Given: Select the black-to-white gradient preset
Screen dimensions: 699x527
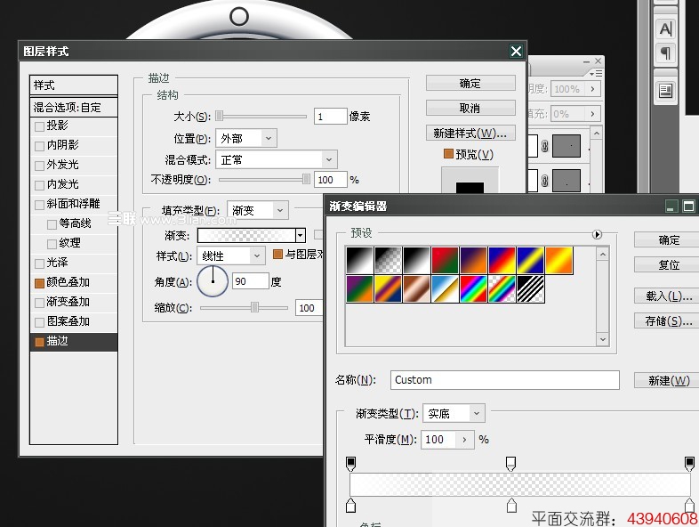Looking at the screenshot, I should click(x=359, y=260).
